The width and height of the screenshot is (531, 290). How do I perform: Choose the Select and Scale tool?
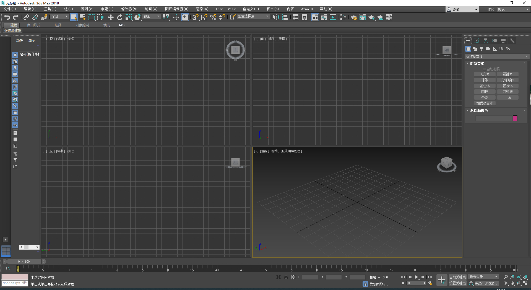(129, 17)
